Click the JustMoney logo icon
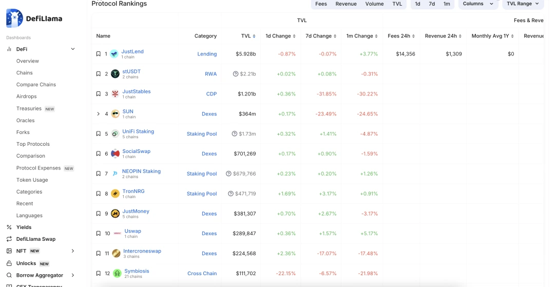Viewport: 557px width, 287px height. click(x=115, y=214)
